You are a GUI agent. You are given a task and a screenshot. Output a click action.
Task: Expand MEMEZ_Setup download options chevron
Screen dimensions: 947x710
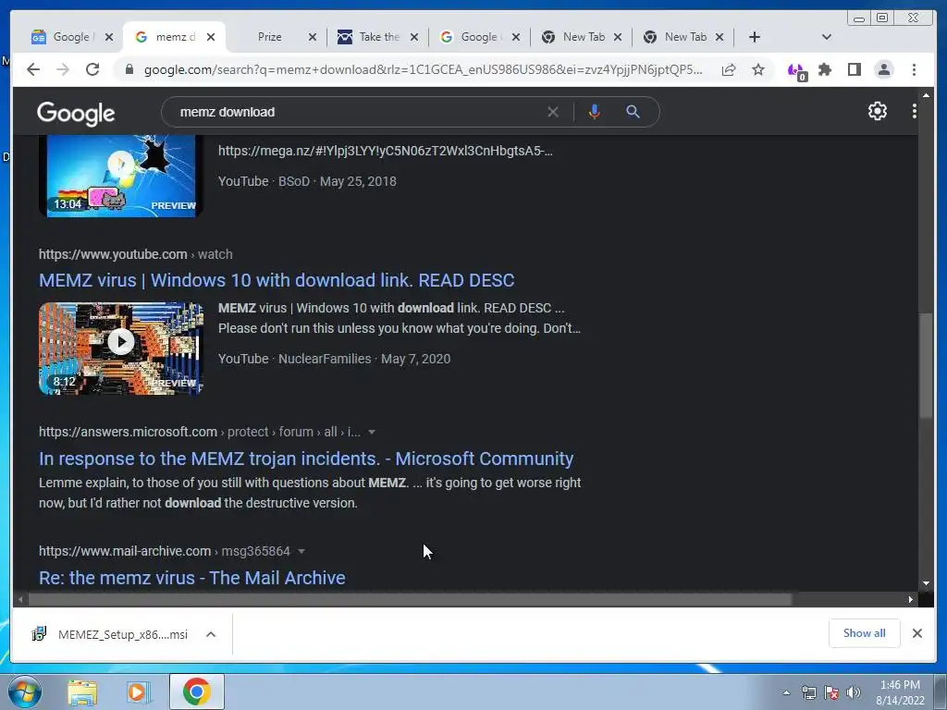click(x=211, y=634)
